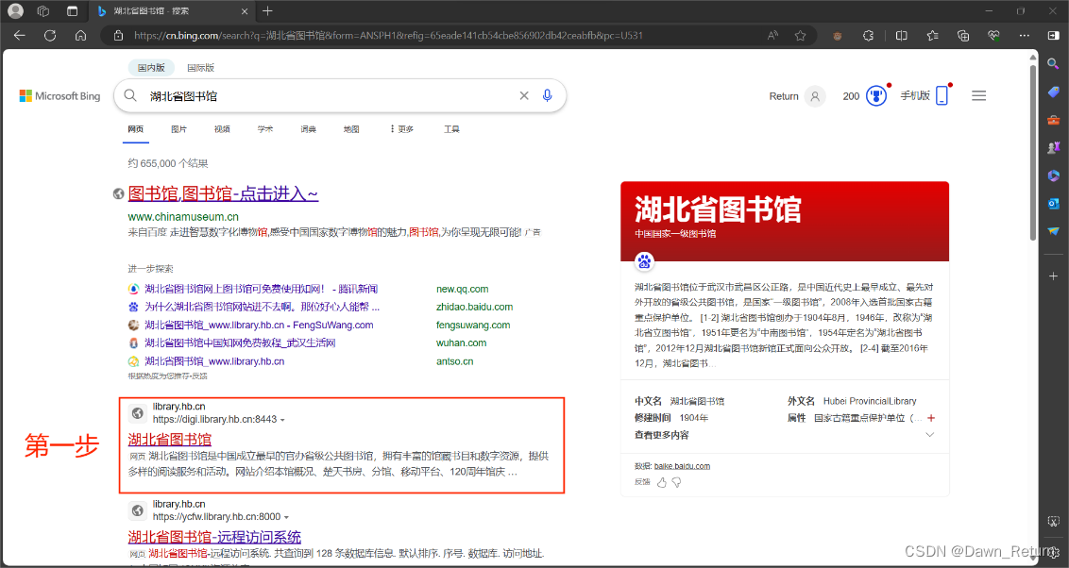
Task: Open sidebar Search tool
Action: (1053, 63)
